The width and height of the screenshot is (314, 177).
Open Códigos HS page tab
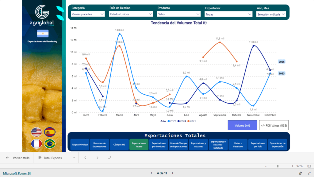click(119, 145)
